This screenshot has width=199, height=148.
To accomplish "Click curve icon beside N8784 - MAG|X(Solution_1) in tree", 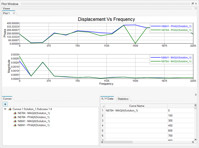I will point(15,113).
